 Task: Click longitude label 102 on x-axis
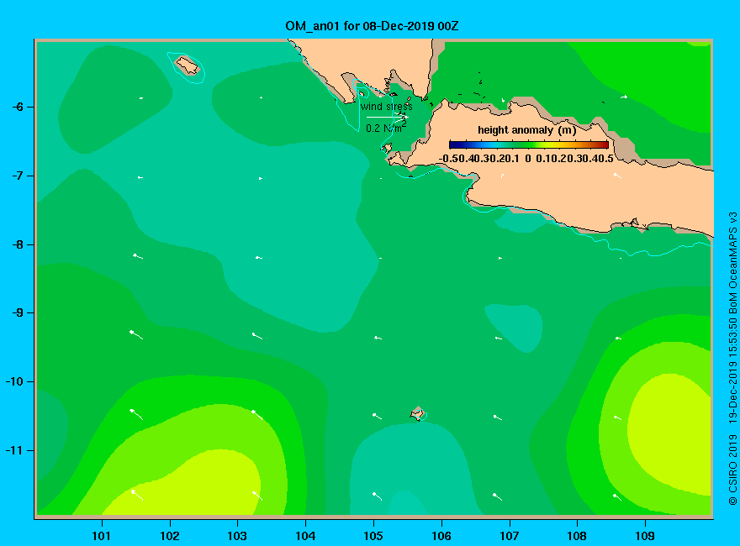tap(169, 536)
